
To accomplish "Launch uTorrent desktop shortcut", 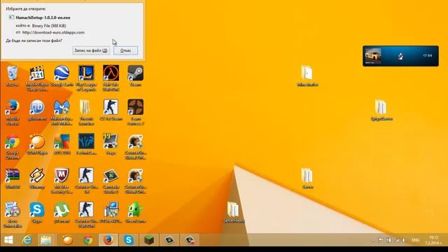I will pos(62,213).
